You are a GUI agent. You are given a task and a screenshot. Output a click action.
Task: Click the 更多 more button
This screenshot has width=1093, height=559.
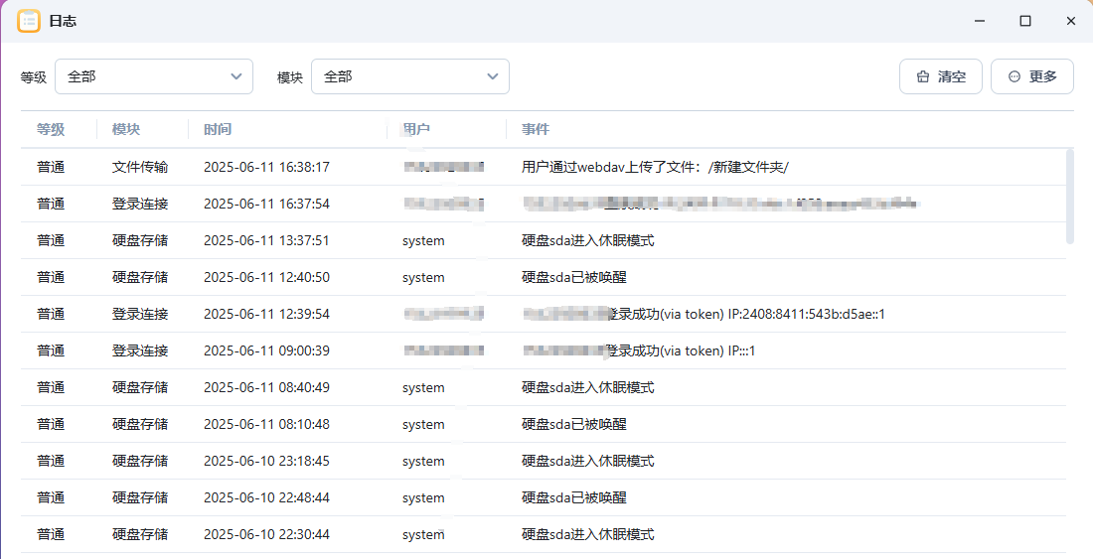(1032, 76)
